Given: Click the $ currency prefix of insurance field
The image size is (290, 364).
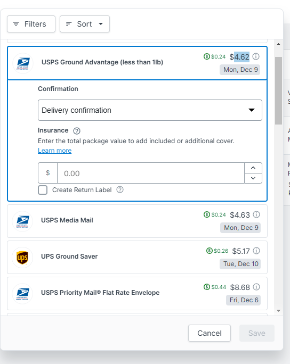Looking at the screenshot, I should pyautogui.click(x=47, y=173).
